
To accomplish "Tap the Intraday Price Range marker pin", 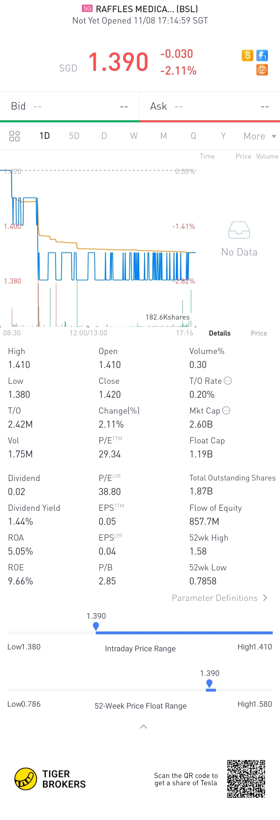I will pos(96,626).
